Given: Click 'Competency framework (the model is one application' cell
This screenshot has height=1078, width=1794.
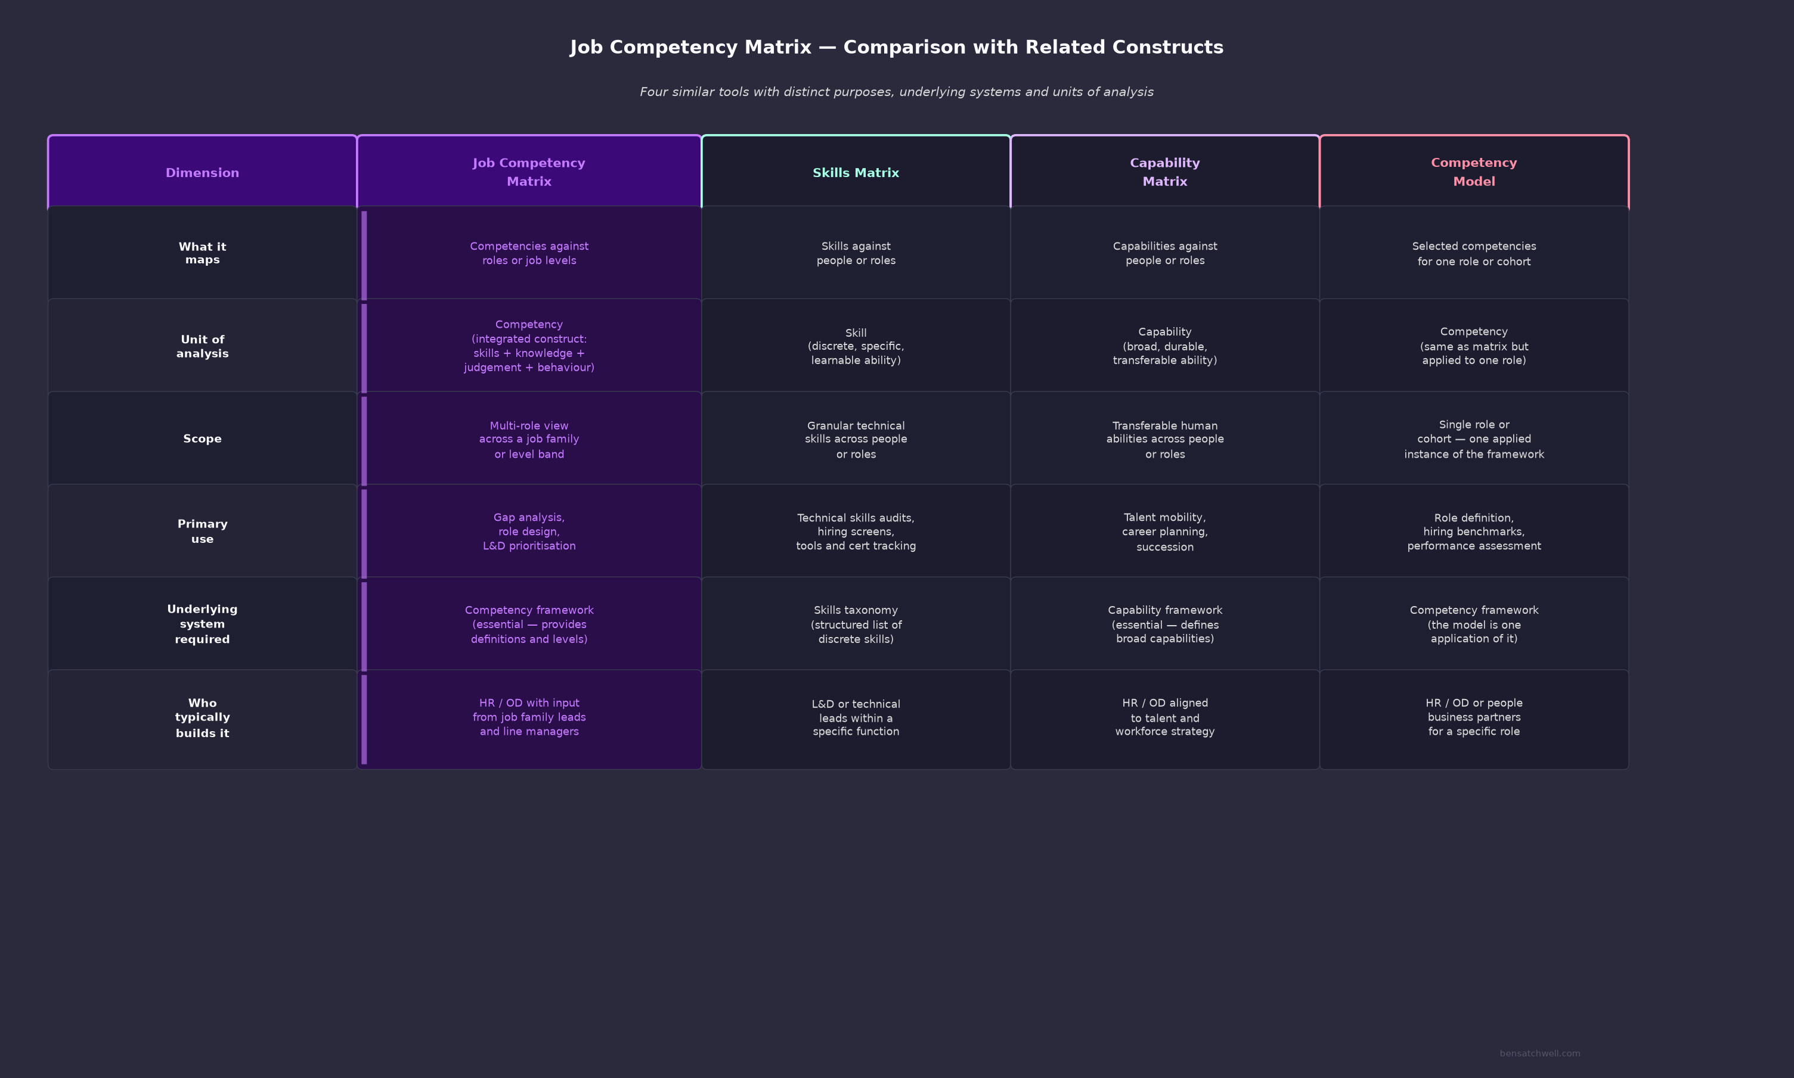Looking at the screenshot, I should [1474, 624].
